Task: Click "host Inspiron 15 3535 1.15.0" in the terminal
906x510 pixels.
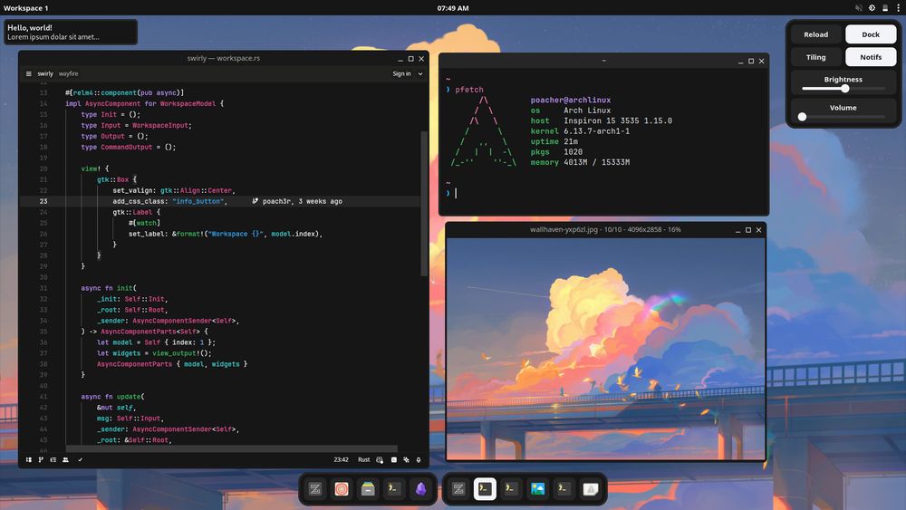Action: tap(602, 120)
